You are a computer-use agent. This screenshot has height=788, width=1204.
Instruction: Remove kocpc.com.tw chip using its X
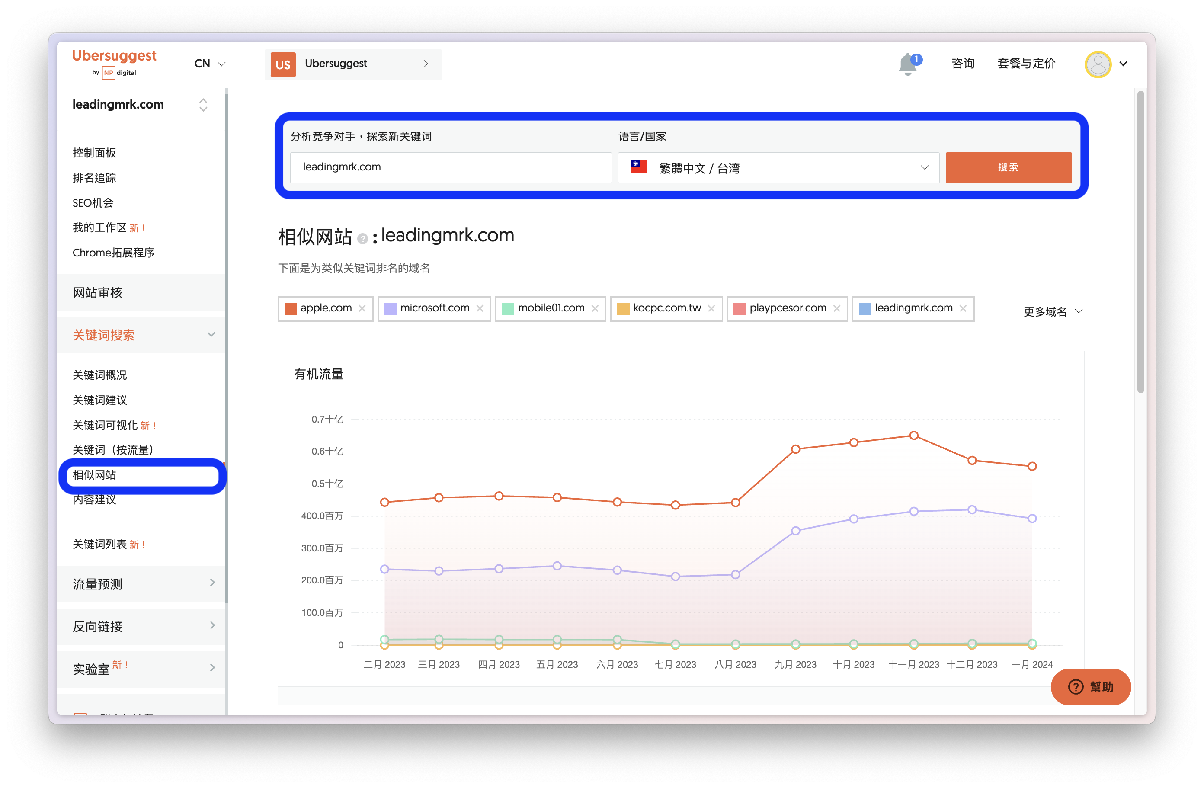[x=711, y=308]
